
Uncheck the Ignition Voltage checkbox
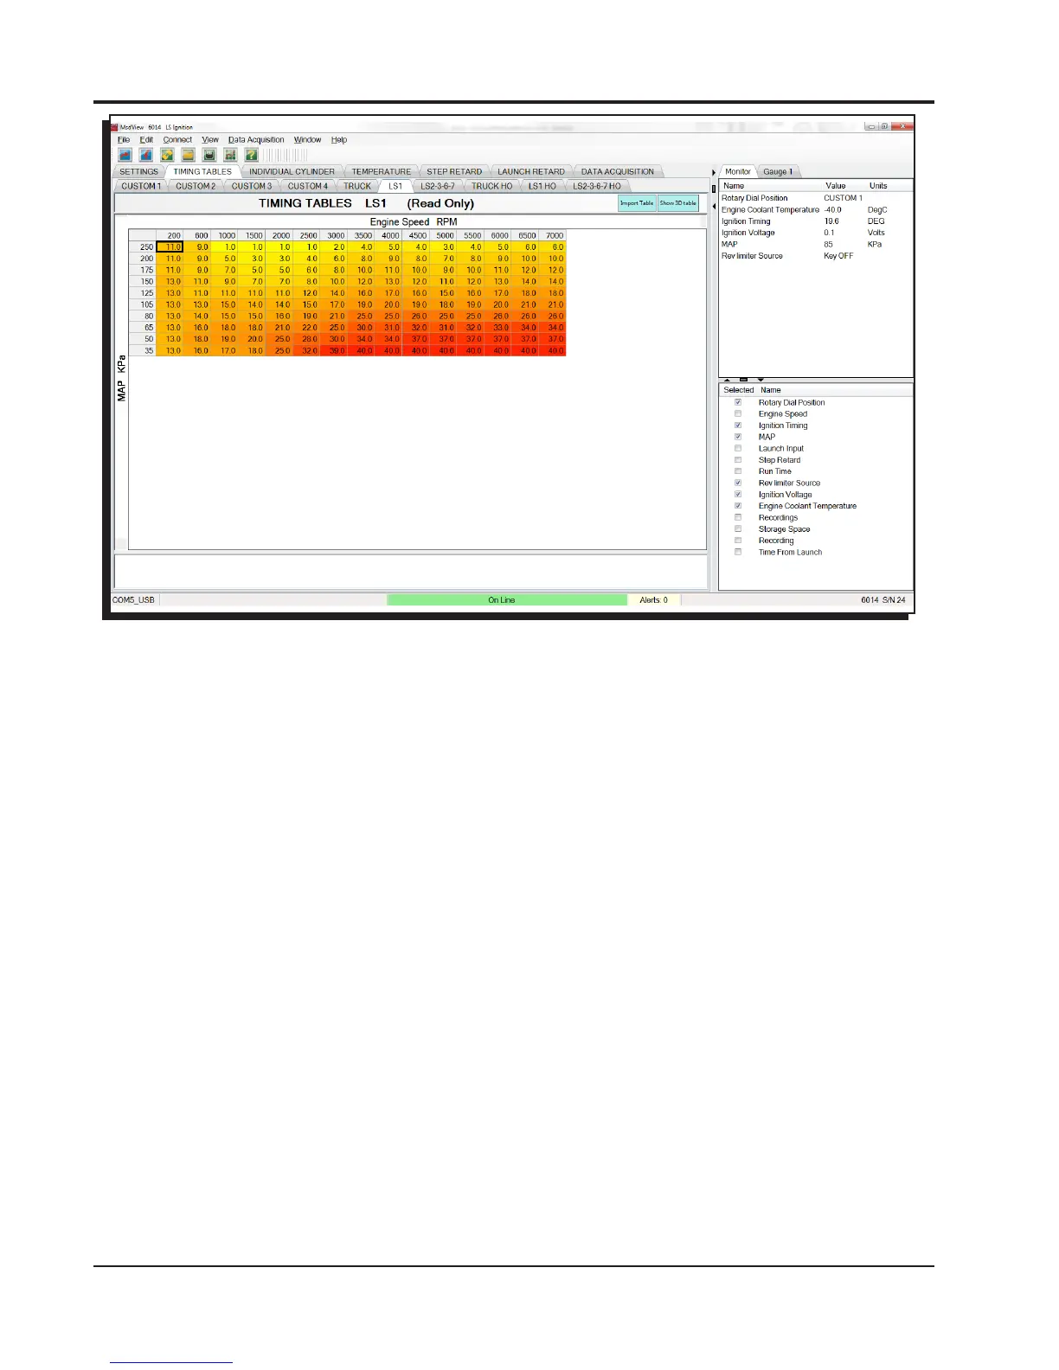pyautogui.click(x=738, y=495)
